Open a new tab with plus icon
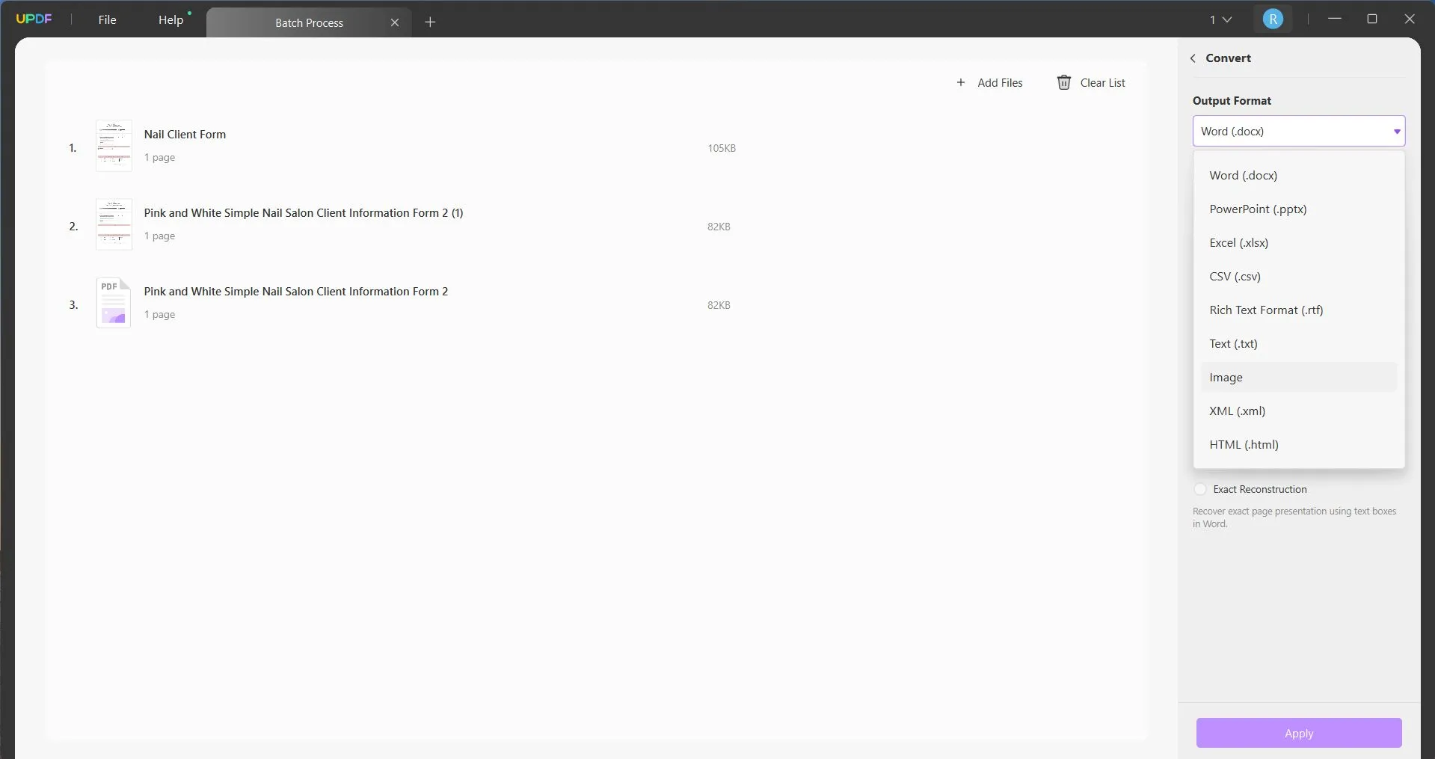The image size is (1435, 759). coord(430,22)
